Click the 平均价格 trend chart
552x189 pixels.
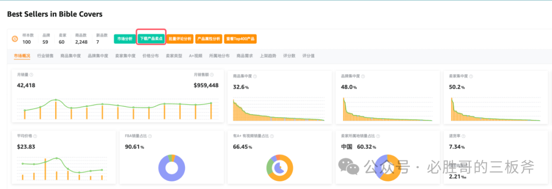click(x=62, y=169)
